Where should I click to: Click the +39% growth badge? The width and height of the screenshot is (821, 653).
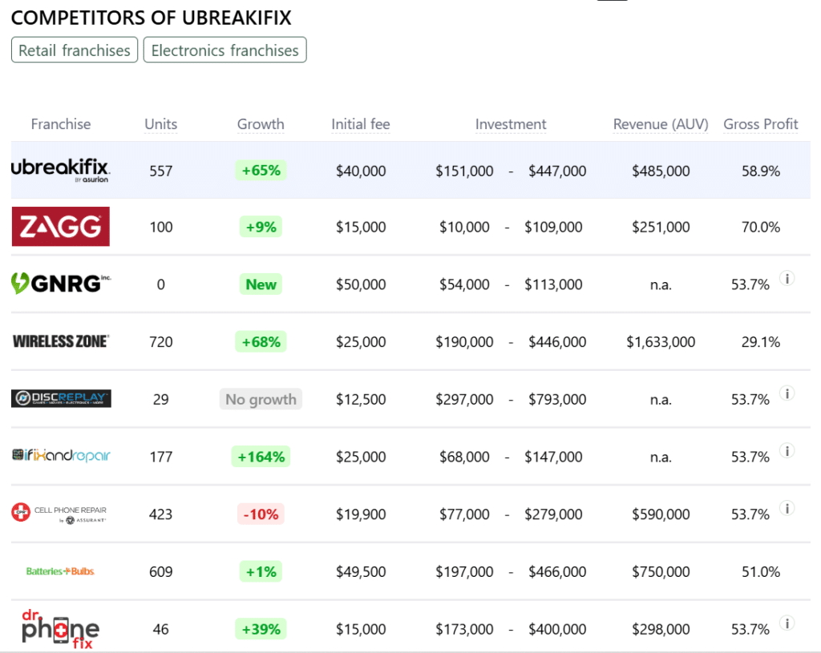click(x=261, y=629)
